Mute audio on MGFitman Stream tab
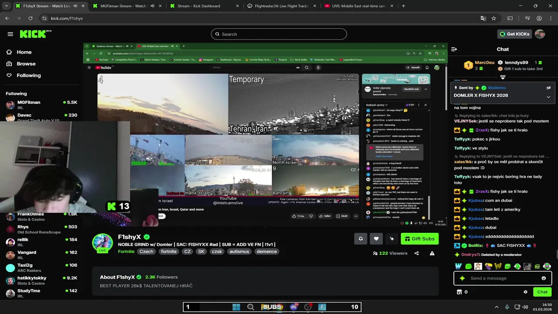This screenshot has width=558, height=314. point(152,6)
